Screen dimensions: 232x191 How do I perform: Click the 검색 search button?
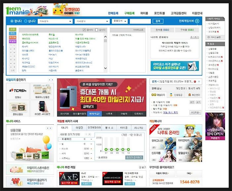click(x=158, y=21)
